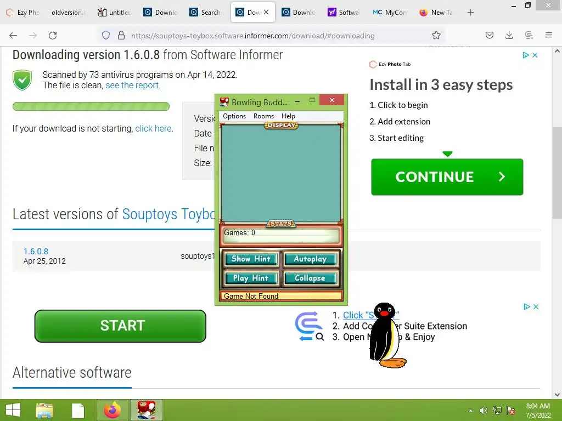The width and height of the screenshot is (562, 421).
Task: Switch to the New Tab tab
Action: tap(436, 13)
